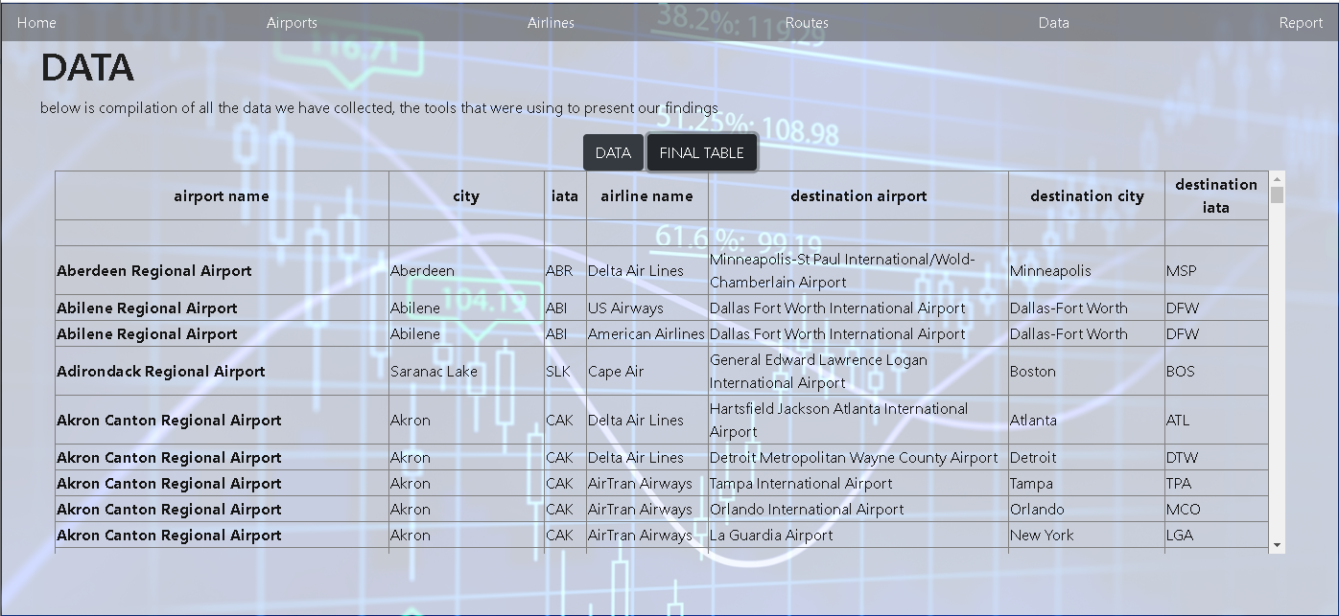
Task: Click General Edward Lawrence Logan airport cell
Action: (858, 371)
